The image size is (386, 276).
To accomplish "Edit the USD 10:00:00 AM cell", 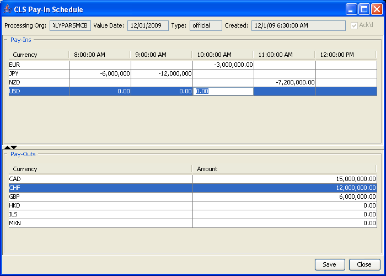I will click(x=223, y=91).
